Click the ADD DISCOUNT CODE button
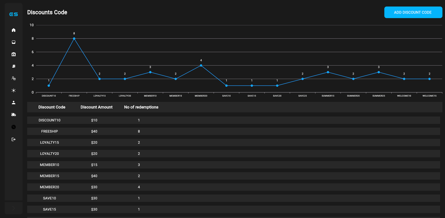This screenshot has height=218, width=445. pos(413,12)
